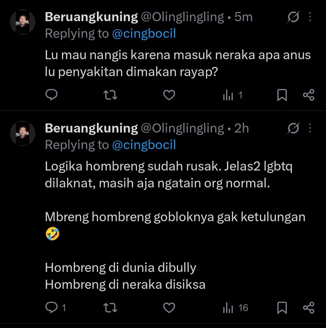Image resolution: width=326 pixels, height=328 pixels.
Task: Open Grok icon on first tweet
Action: pos(293,17)
